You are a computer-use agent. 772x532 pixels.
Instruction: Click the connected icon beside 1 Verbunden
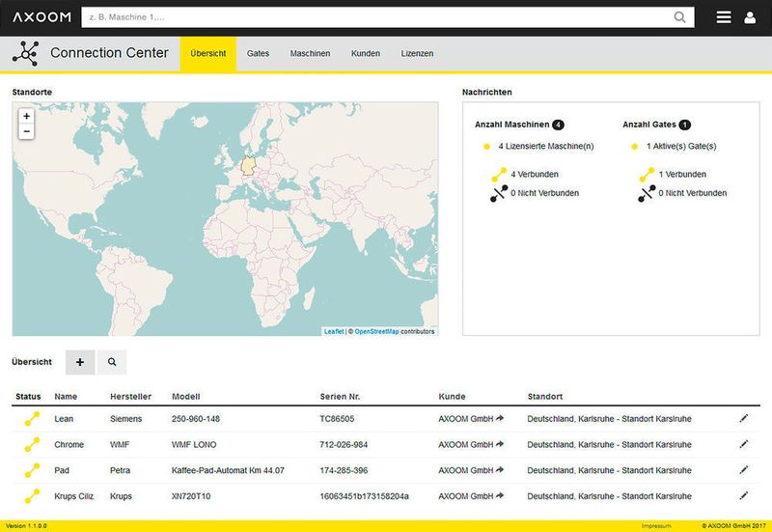647,175
